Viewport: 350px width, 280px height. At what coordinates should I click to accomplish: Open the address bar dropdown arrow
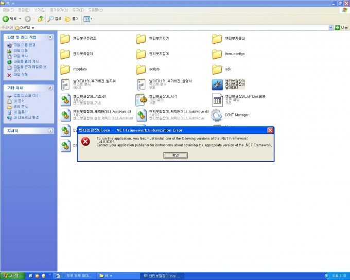pos(330,27)
